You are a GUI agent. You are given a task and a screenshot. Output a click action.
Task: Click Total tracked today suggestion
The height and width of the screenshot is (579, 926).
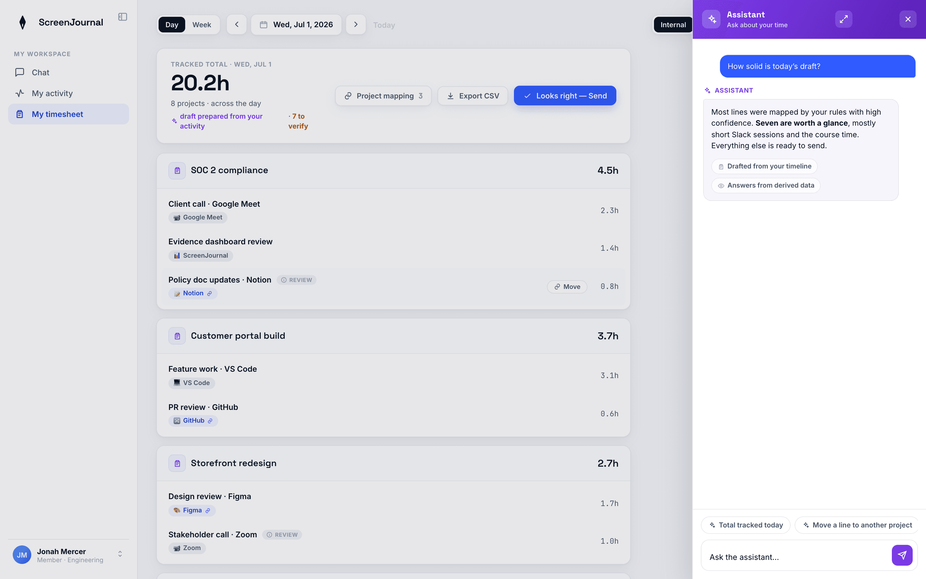(746, 525)
